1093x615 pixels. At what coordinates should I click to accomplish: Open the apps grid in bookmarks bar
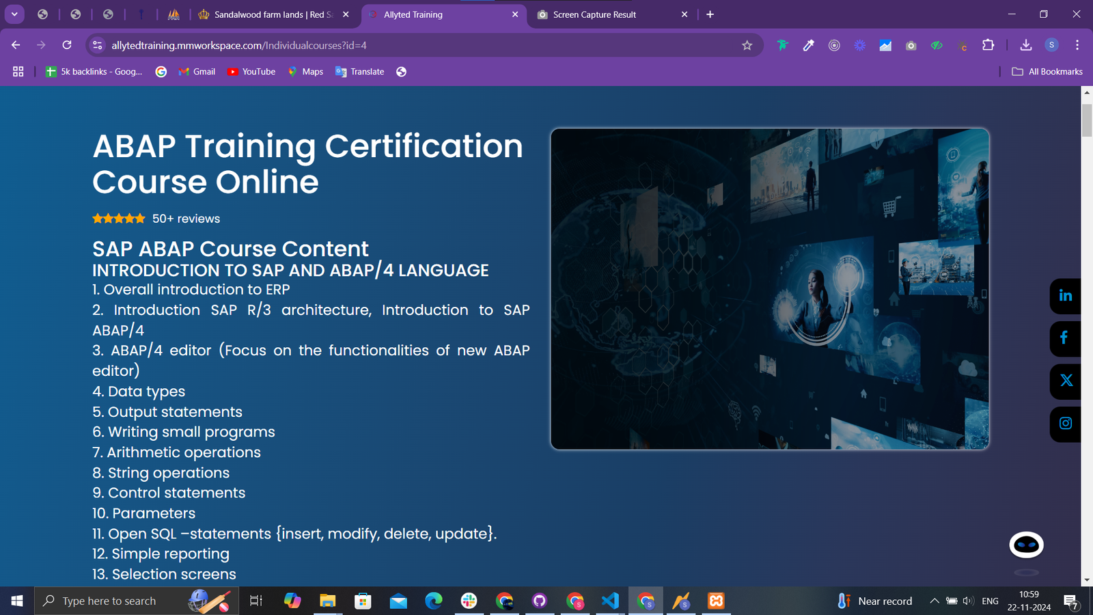(x=18, y=72)
